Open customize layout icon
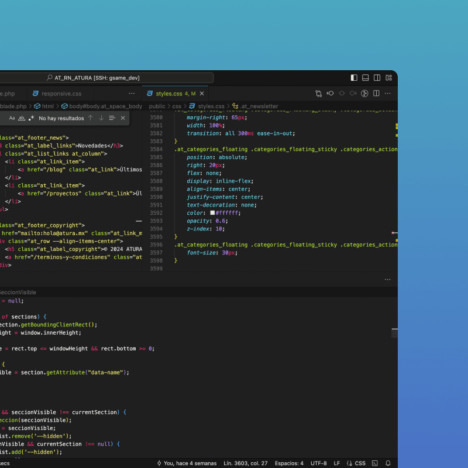Screen dimensions: 468x468 (388, 78)
